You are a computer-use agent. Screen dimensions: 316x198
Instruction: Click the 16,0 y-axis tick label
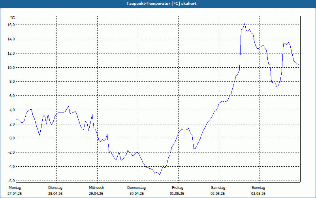pyautogui.click(x=11, y=25)
